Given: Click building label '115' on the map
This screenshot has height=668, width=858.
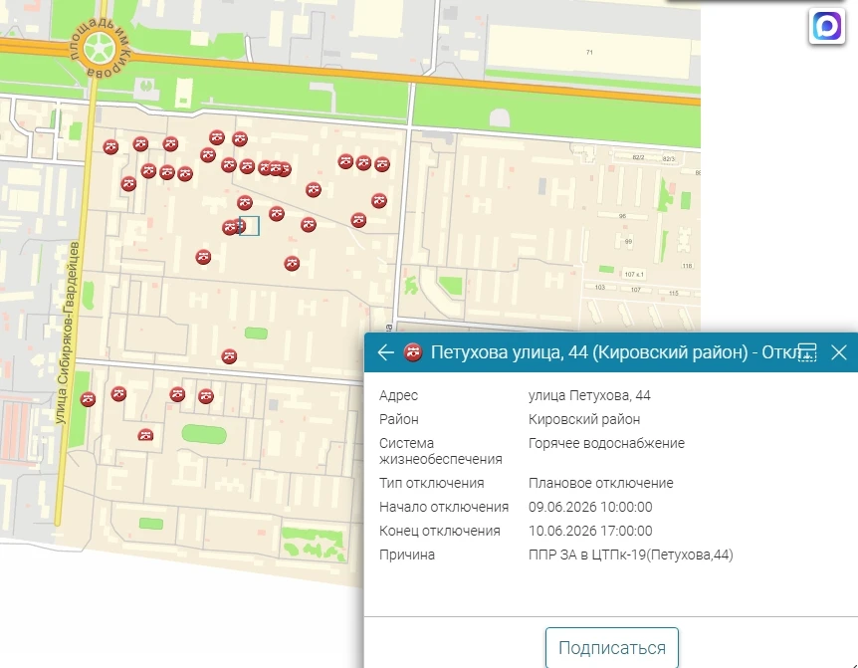Looking at the screenshot, I should [674, 294].
